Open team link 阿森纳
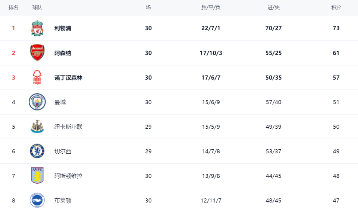Image resolution: width=358 pixels, height=211 pixels. (63, 53)
